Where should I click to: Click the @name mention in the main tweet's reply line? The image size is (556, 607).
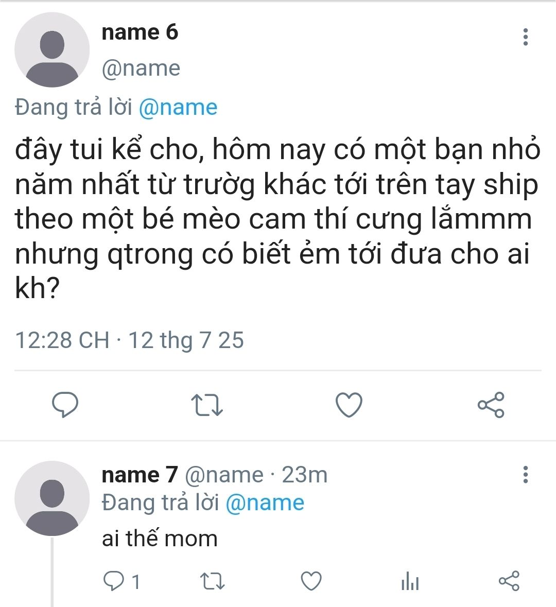coord(178,108)
